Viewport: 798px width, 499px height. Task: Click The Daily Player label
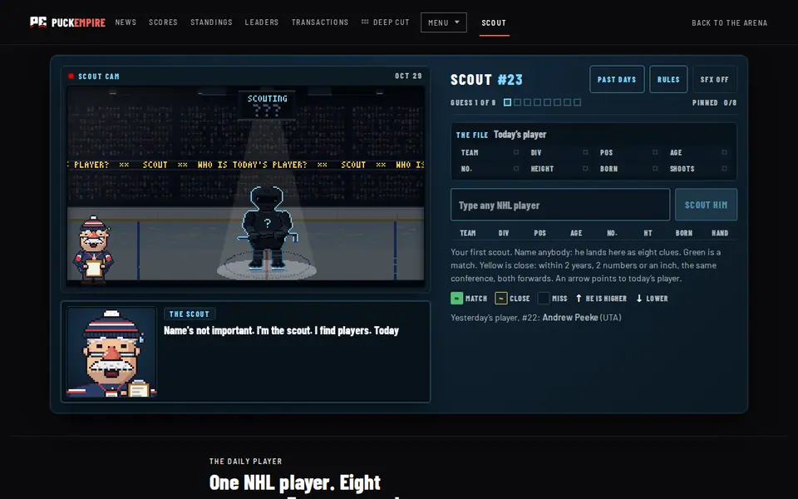click(245, 462)
